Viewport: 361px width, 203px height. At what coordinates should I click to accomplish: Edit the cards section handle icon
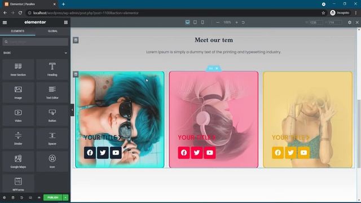76,74
